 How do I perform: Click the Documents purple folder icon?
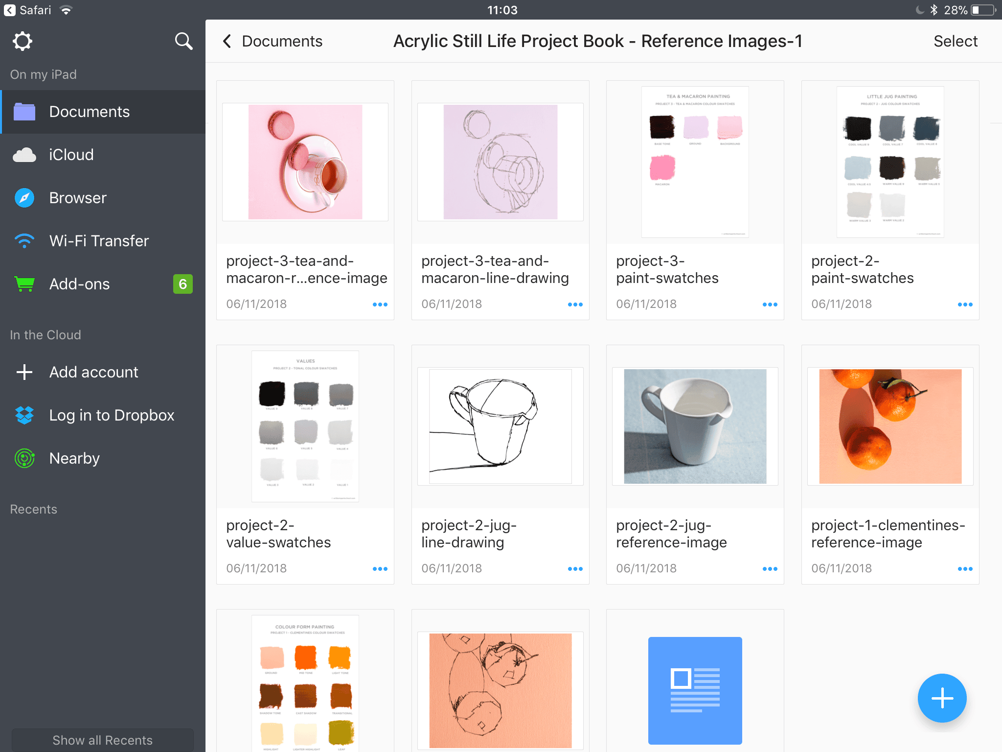tap(24, 112)
